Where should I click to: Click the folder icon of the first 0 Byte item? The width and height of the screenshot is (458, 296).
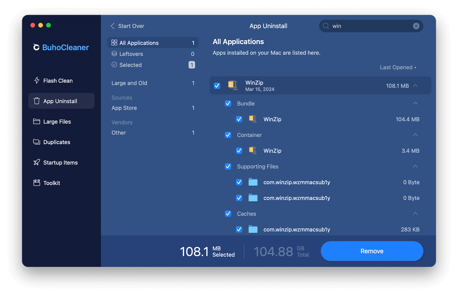pos(253,182)
